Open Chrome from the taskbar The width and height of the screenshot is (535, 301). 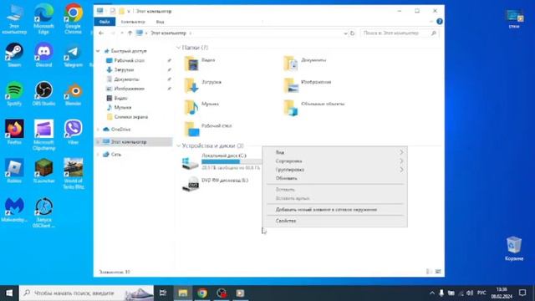(202, 293)
